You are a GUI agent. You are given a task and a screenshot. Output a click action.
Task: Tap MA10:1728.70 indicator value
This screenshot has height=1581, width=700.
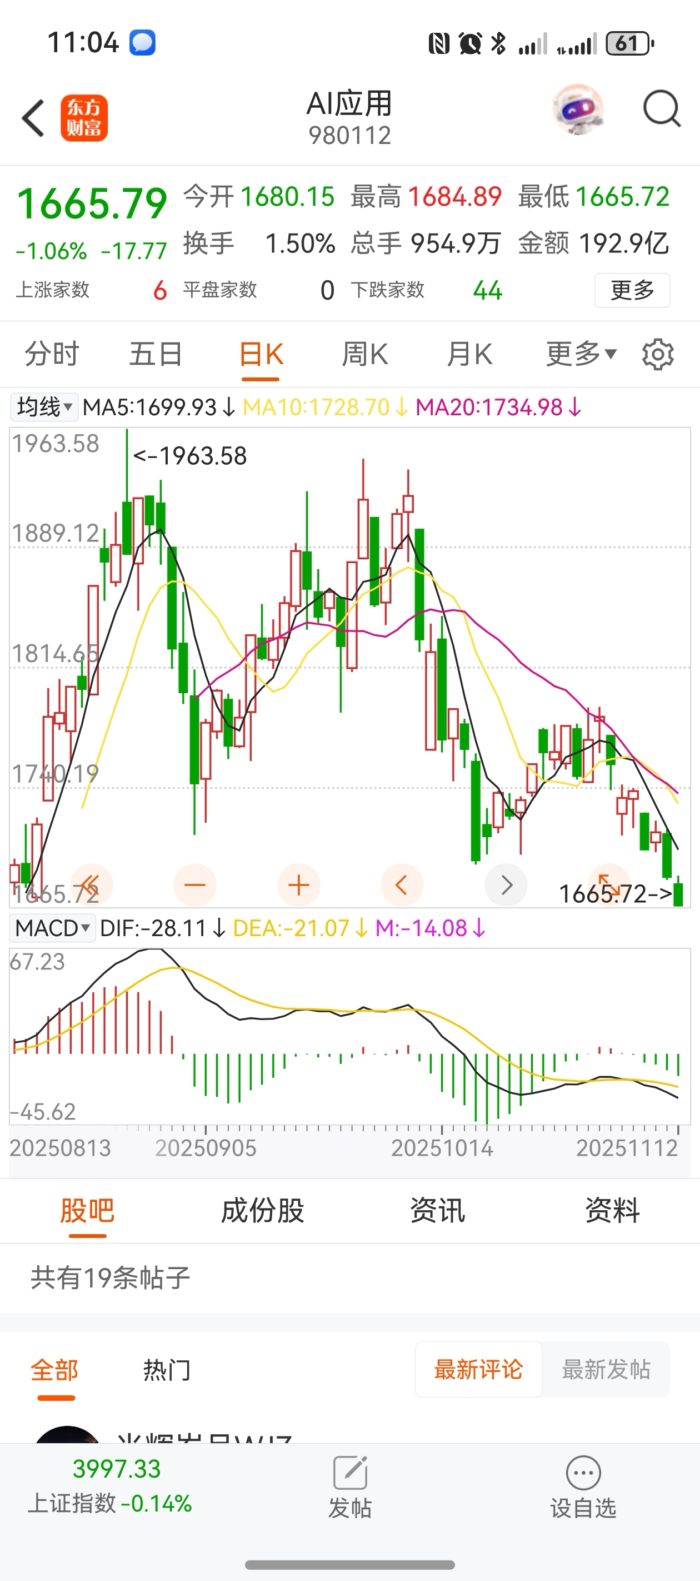[x=326, y=407]
